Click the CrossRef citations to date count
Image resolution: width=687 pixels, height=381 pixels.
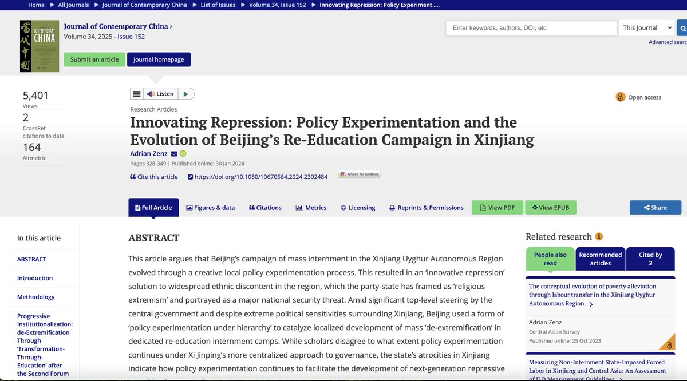pyautogui.click(x=26, y=118)
